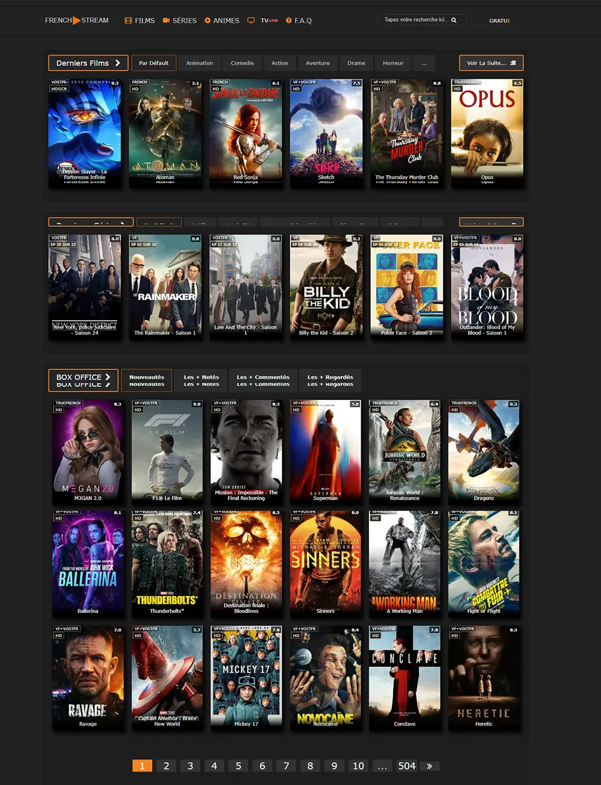Open the Dragons poster

[x=484, y=451]
